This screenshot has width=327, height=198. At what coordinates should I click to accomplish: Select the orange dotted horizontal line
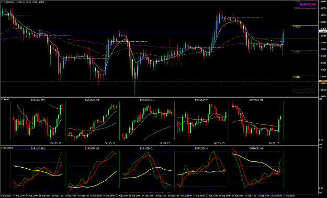pyautogui.click(x=160, y=81)
